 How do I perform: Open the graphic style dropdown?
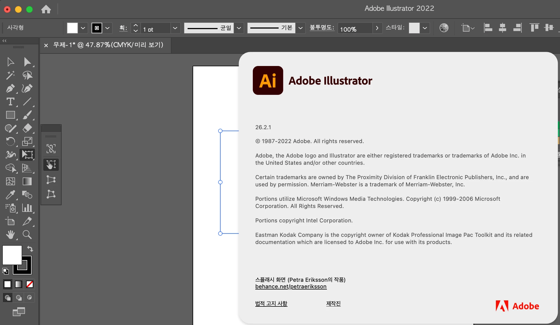click(425, 28)
